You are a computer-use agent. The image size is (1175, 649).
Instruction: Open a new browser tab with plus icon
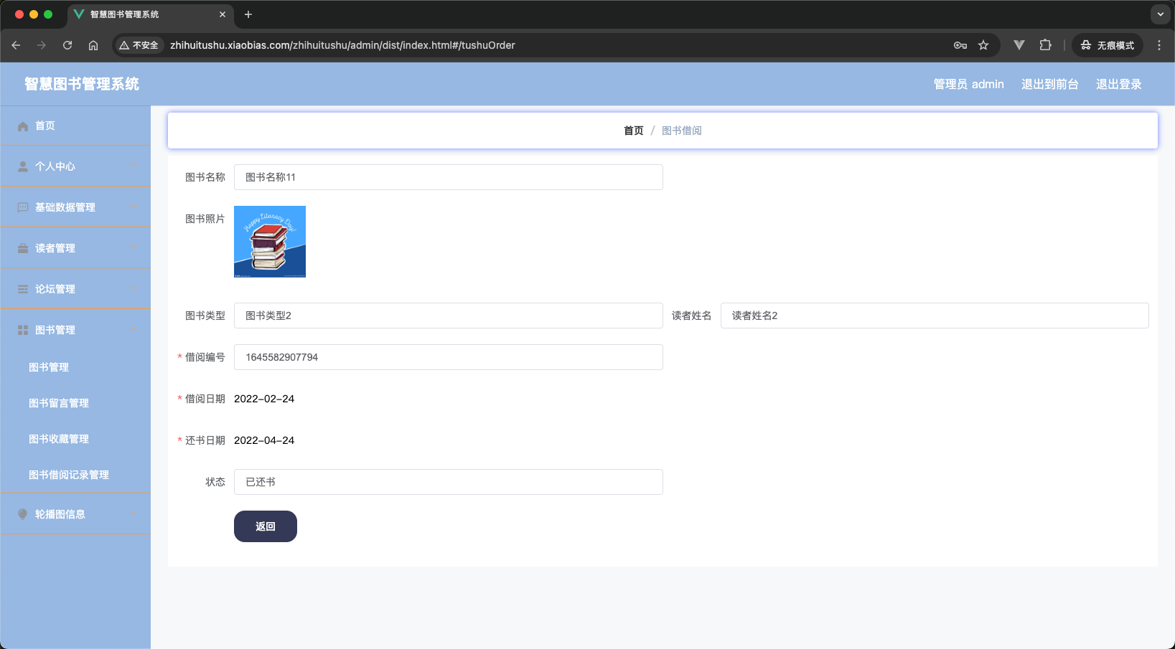(248, 14)
